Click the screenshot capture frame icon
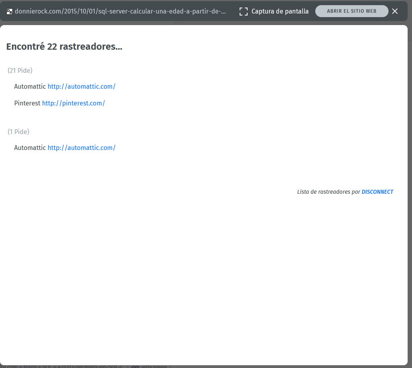The height and width of the screenshot is (368, 412). 244,12
